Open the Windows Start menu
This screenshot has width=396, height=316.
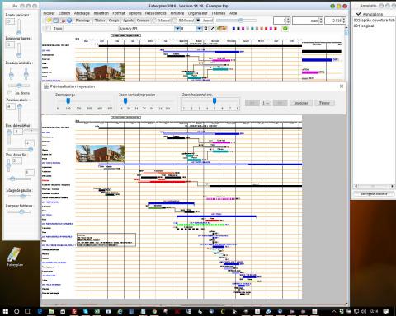click(x=6, y=311)
